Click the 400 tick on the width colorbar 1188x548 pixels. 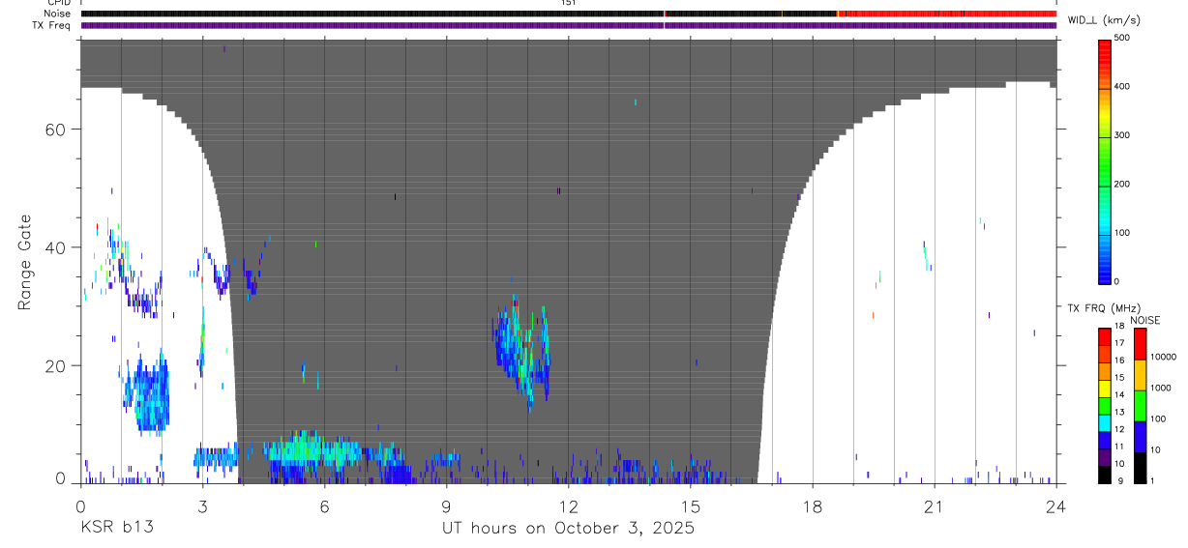[1124, 87]
